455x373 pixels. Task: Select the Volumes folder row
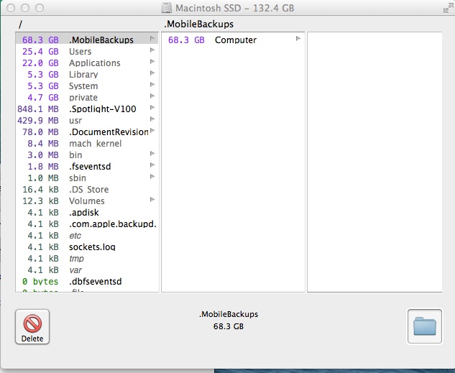(x=87, y=201)
